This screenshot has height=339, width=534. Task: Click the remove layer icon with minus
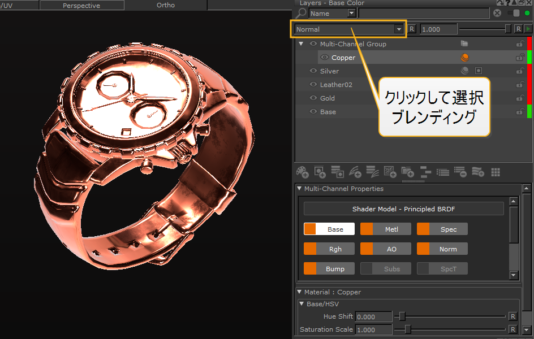[460, 172]
